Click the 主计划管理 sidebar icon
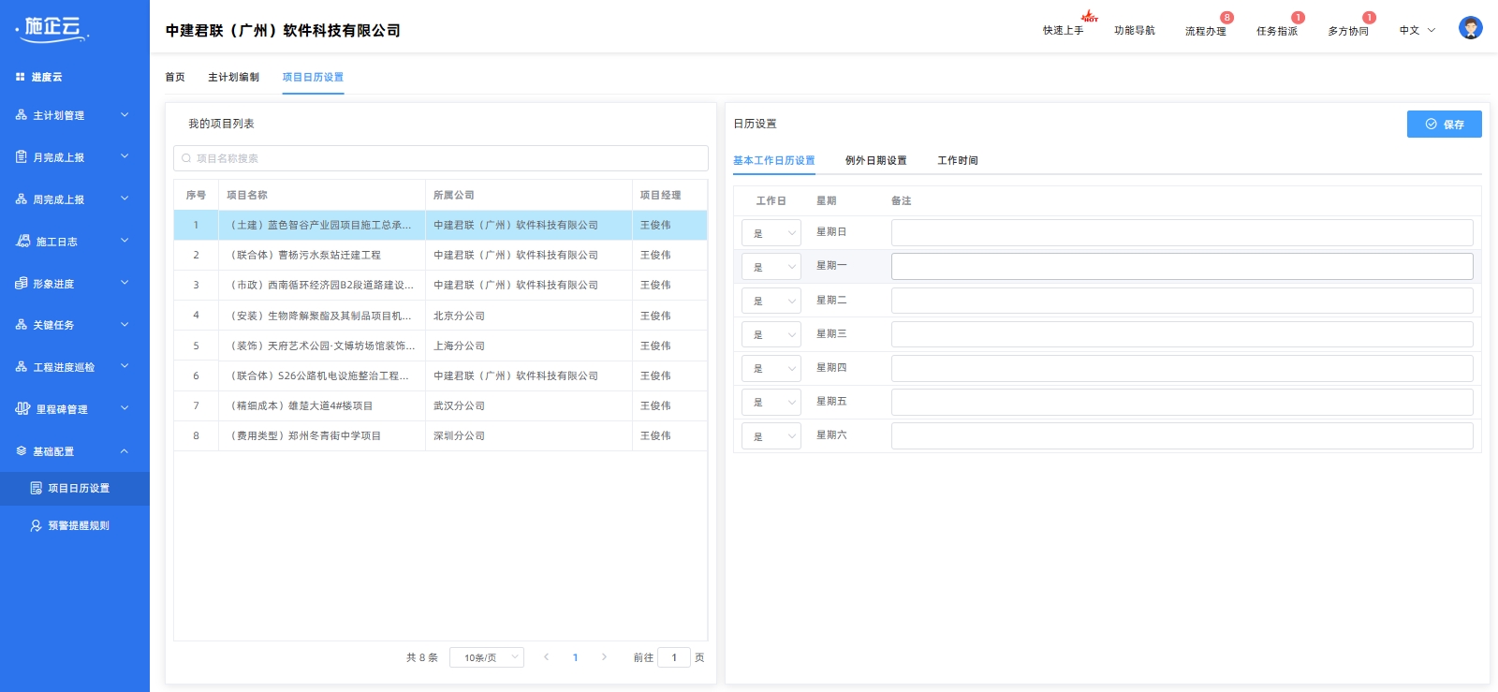The height and width of the screenshot is (692, 1498). (x=21, y=115)
